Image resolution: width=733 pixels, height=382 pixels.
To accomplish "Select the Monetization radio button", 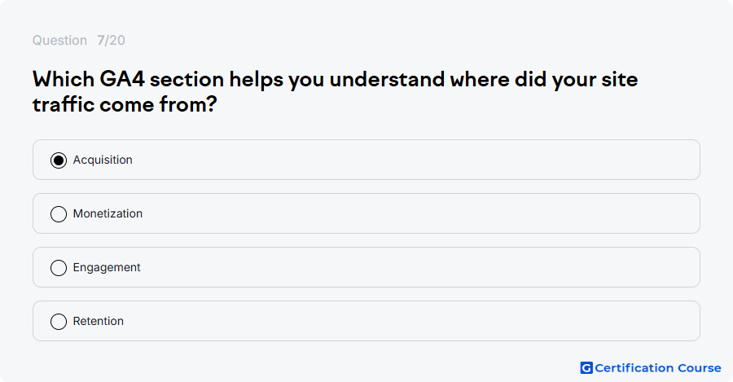I will click(59, 214).
